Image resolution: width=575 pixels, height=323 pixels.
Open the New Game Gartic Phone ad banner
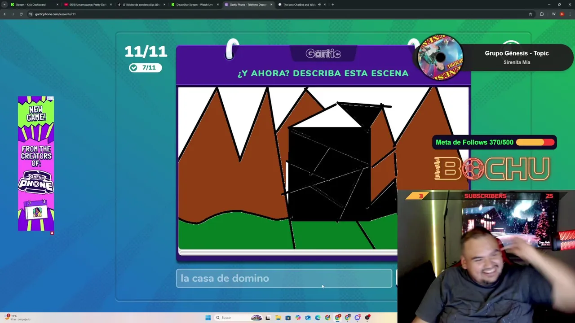pos(36,163)
